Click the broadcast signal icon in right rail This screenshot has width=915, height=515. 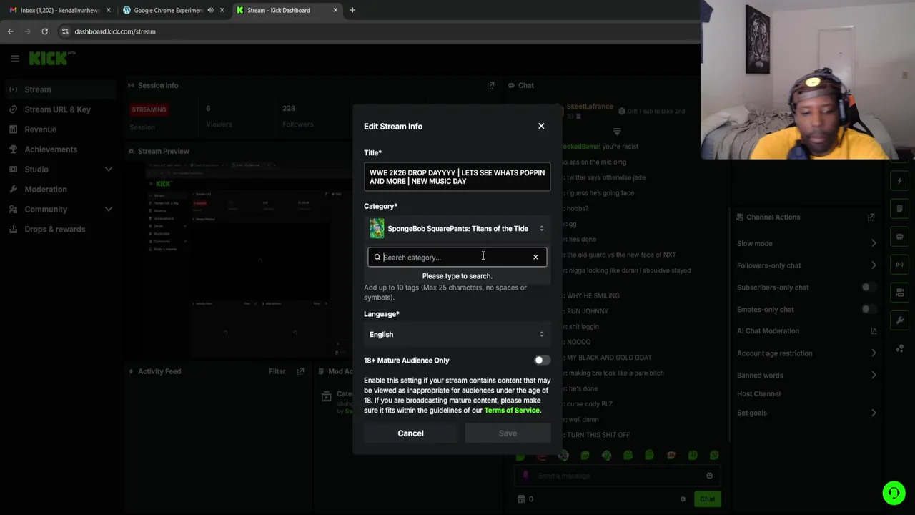899,265
